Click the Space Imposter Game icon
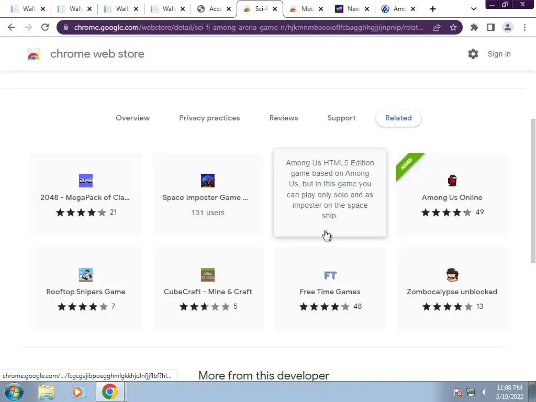This screenshot has height=402, width=536. [208, 181]
